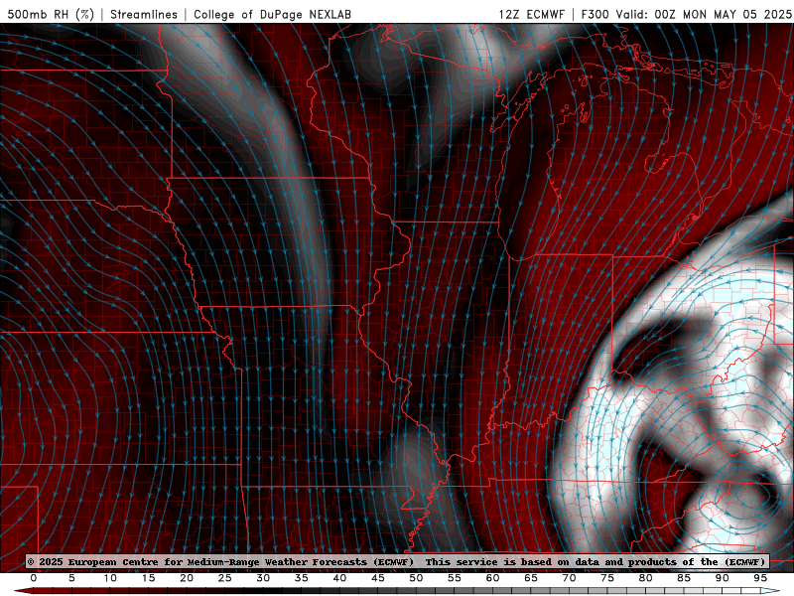Viewport: 794px width, 596px height.
Task: Select the 'Streamlines' label in the header
Action: coord(144,14)
